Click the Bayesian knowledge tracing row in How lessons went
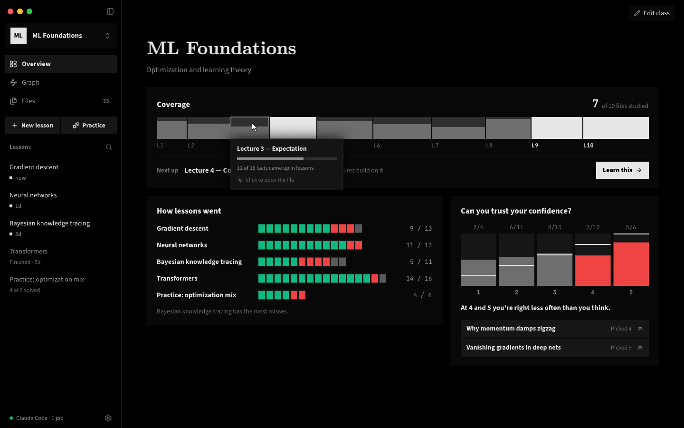The height and width of the screenshot is (428, 684). [294, 262]
